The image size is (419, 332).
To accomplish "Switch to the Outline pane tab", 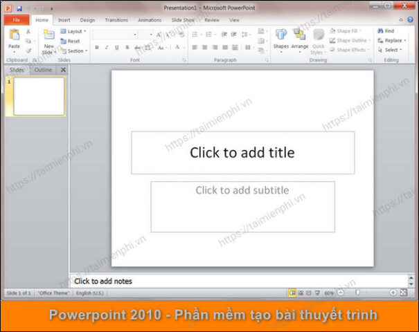I will pos(43,70).
